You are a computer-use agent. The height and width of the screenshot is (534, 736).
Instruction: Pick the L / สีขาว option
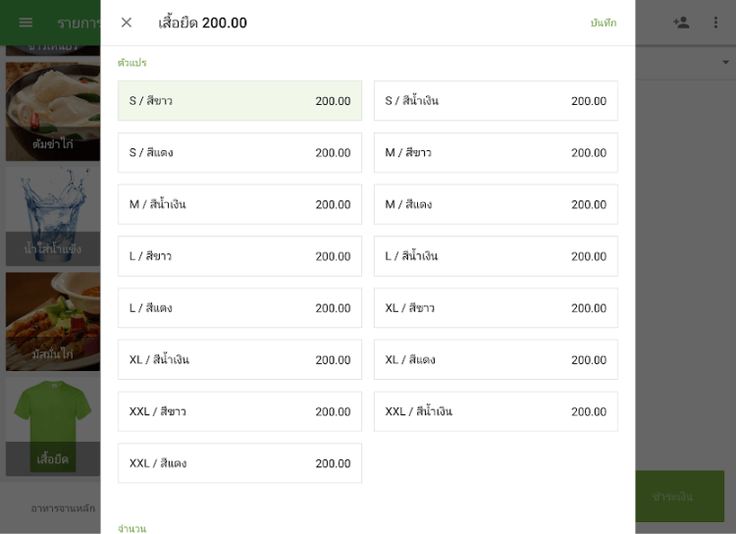coord(239,256)
